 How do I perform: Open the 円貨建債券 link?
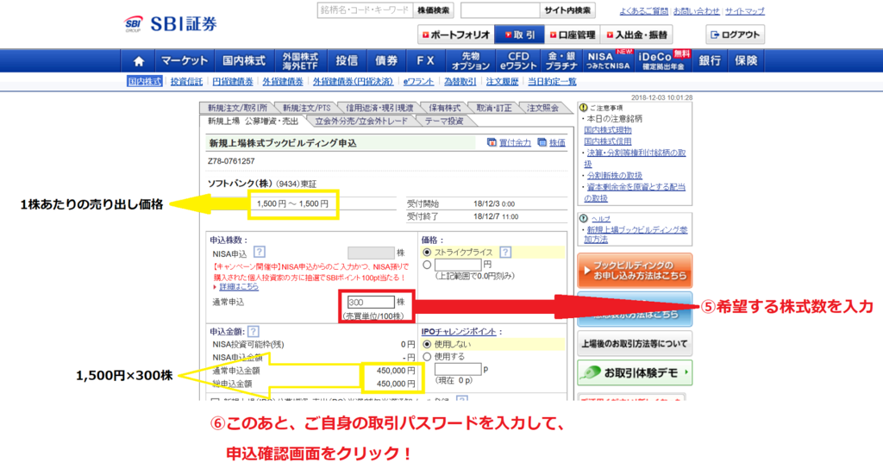(x=233, y=82)
